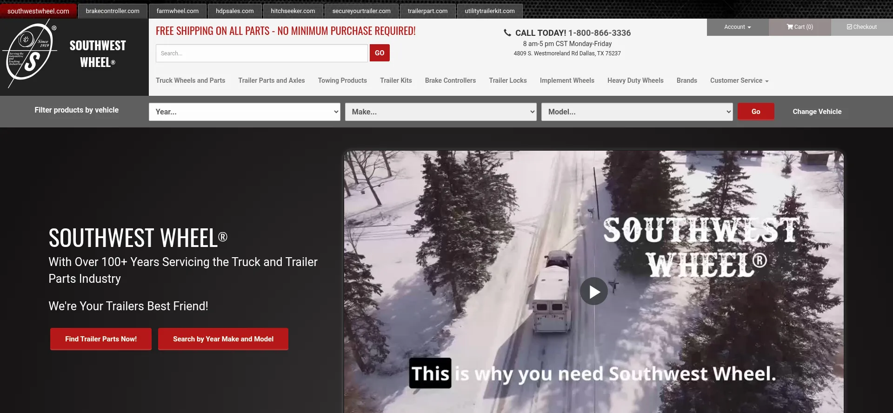Viewport: 893px width, 413px height.
Task: Open Brands menu
Action: [x=687, y=80]
